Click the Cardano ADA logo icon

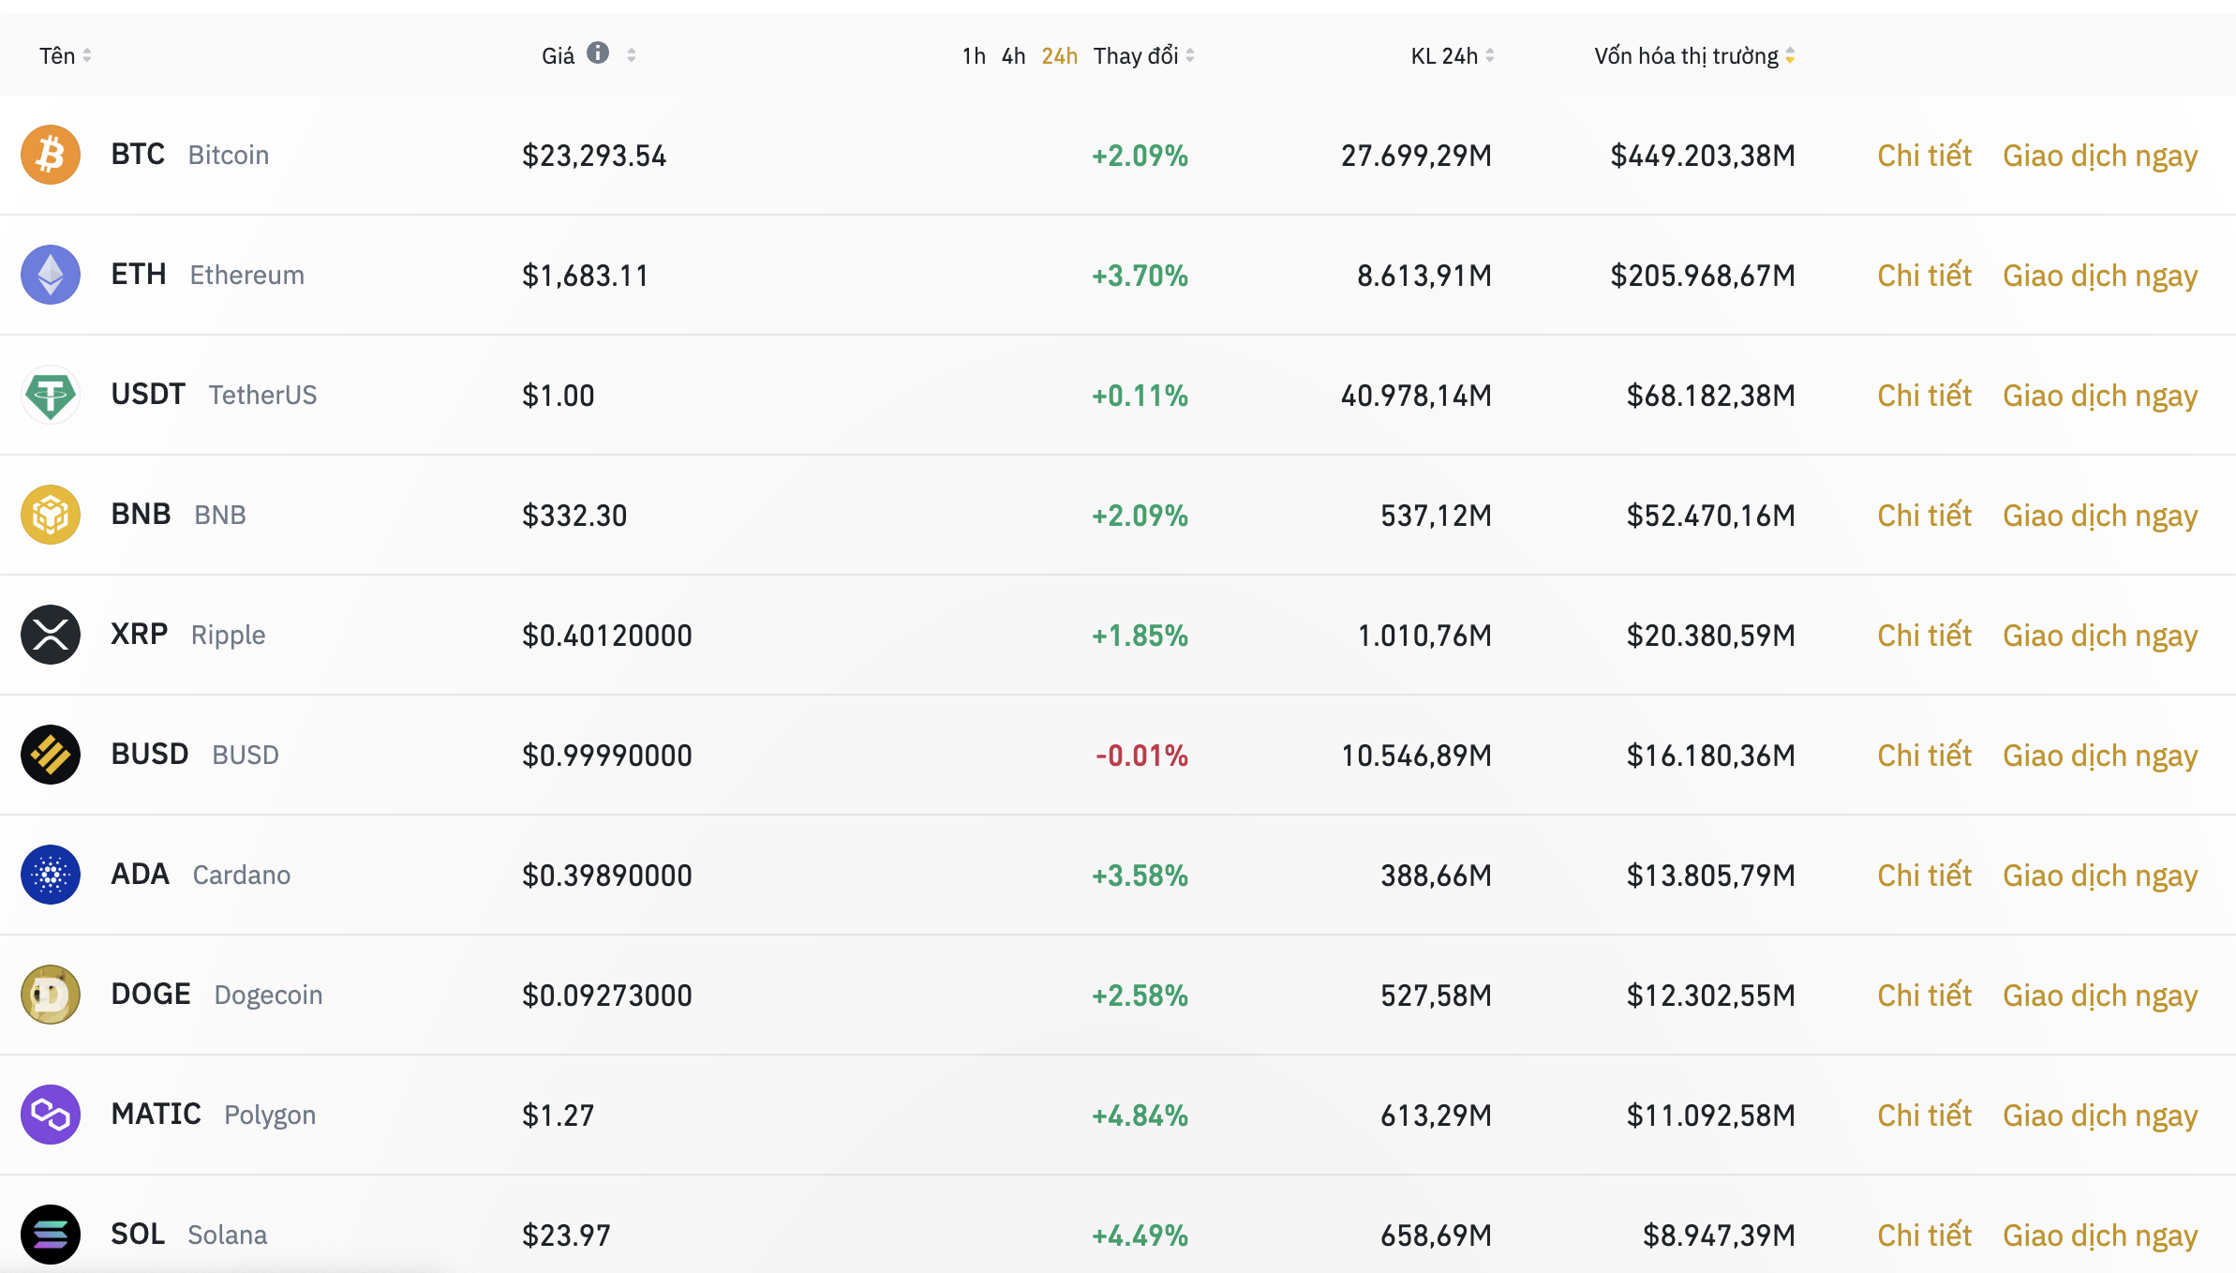[x=51, y=875]
